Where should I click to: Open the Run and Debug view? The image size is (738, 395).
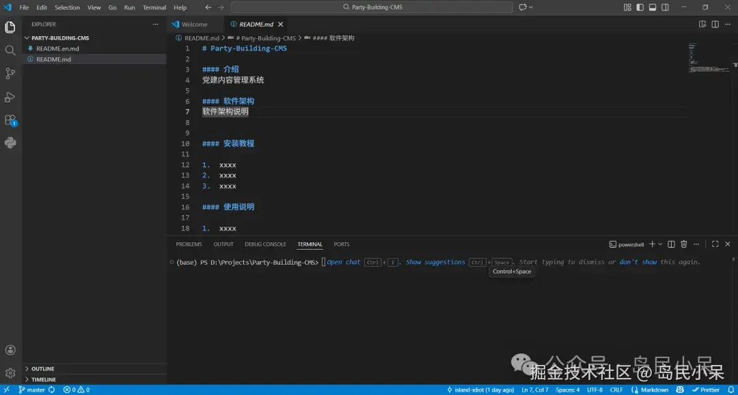click(x=10, y=97)
